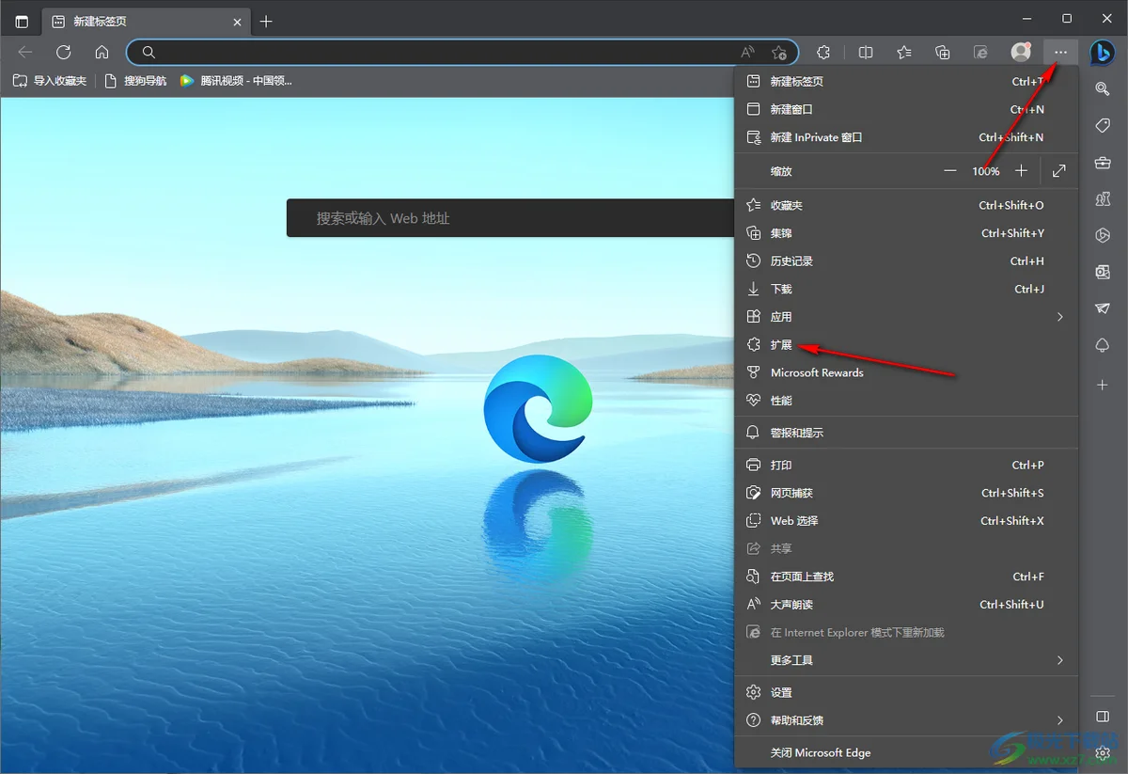Image resolution: width=1128 pixels, height=774 pixels.
Task: Open Microsoft Rewards menu item
Action: [906, 372]
